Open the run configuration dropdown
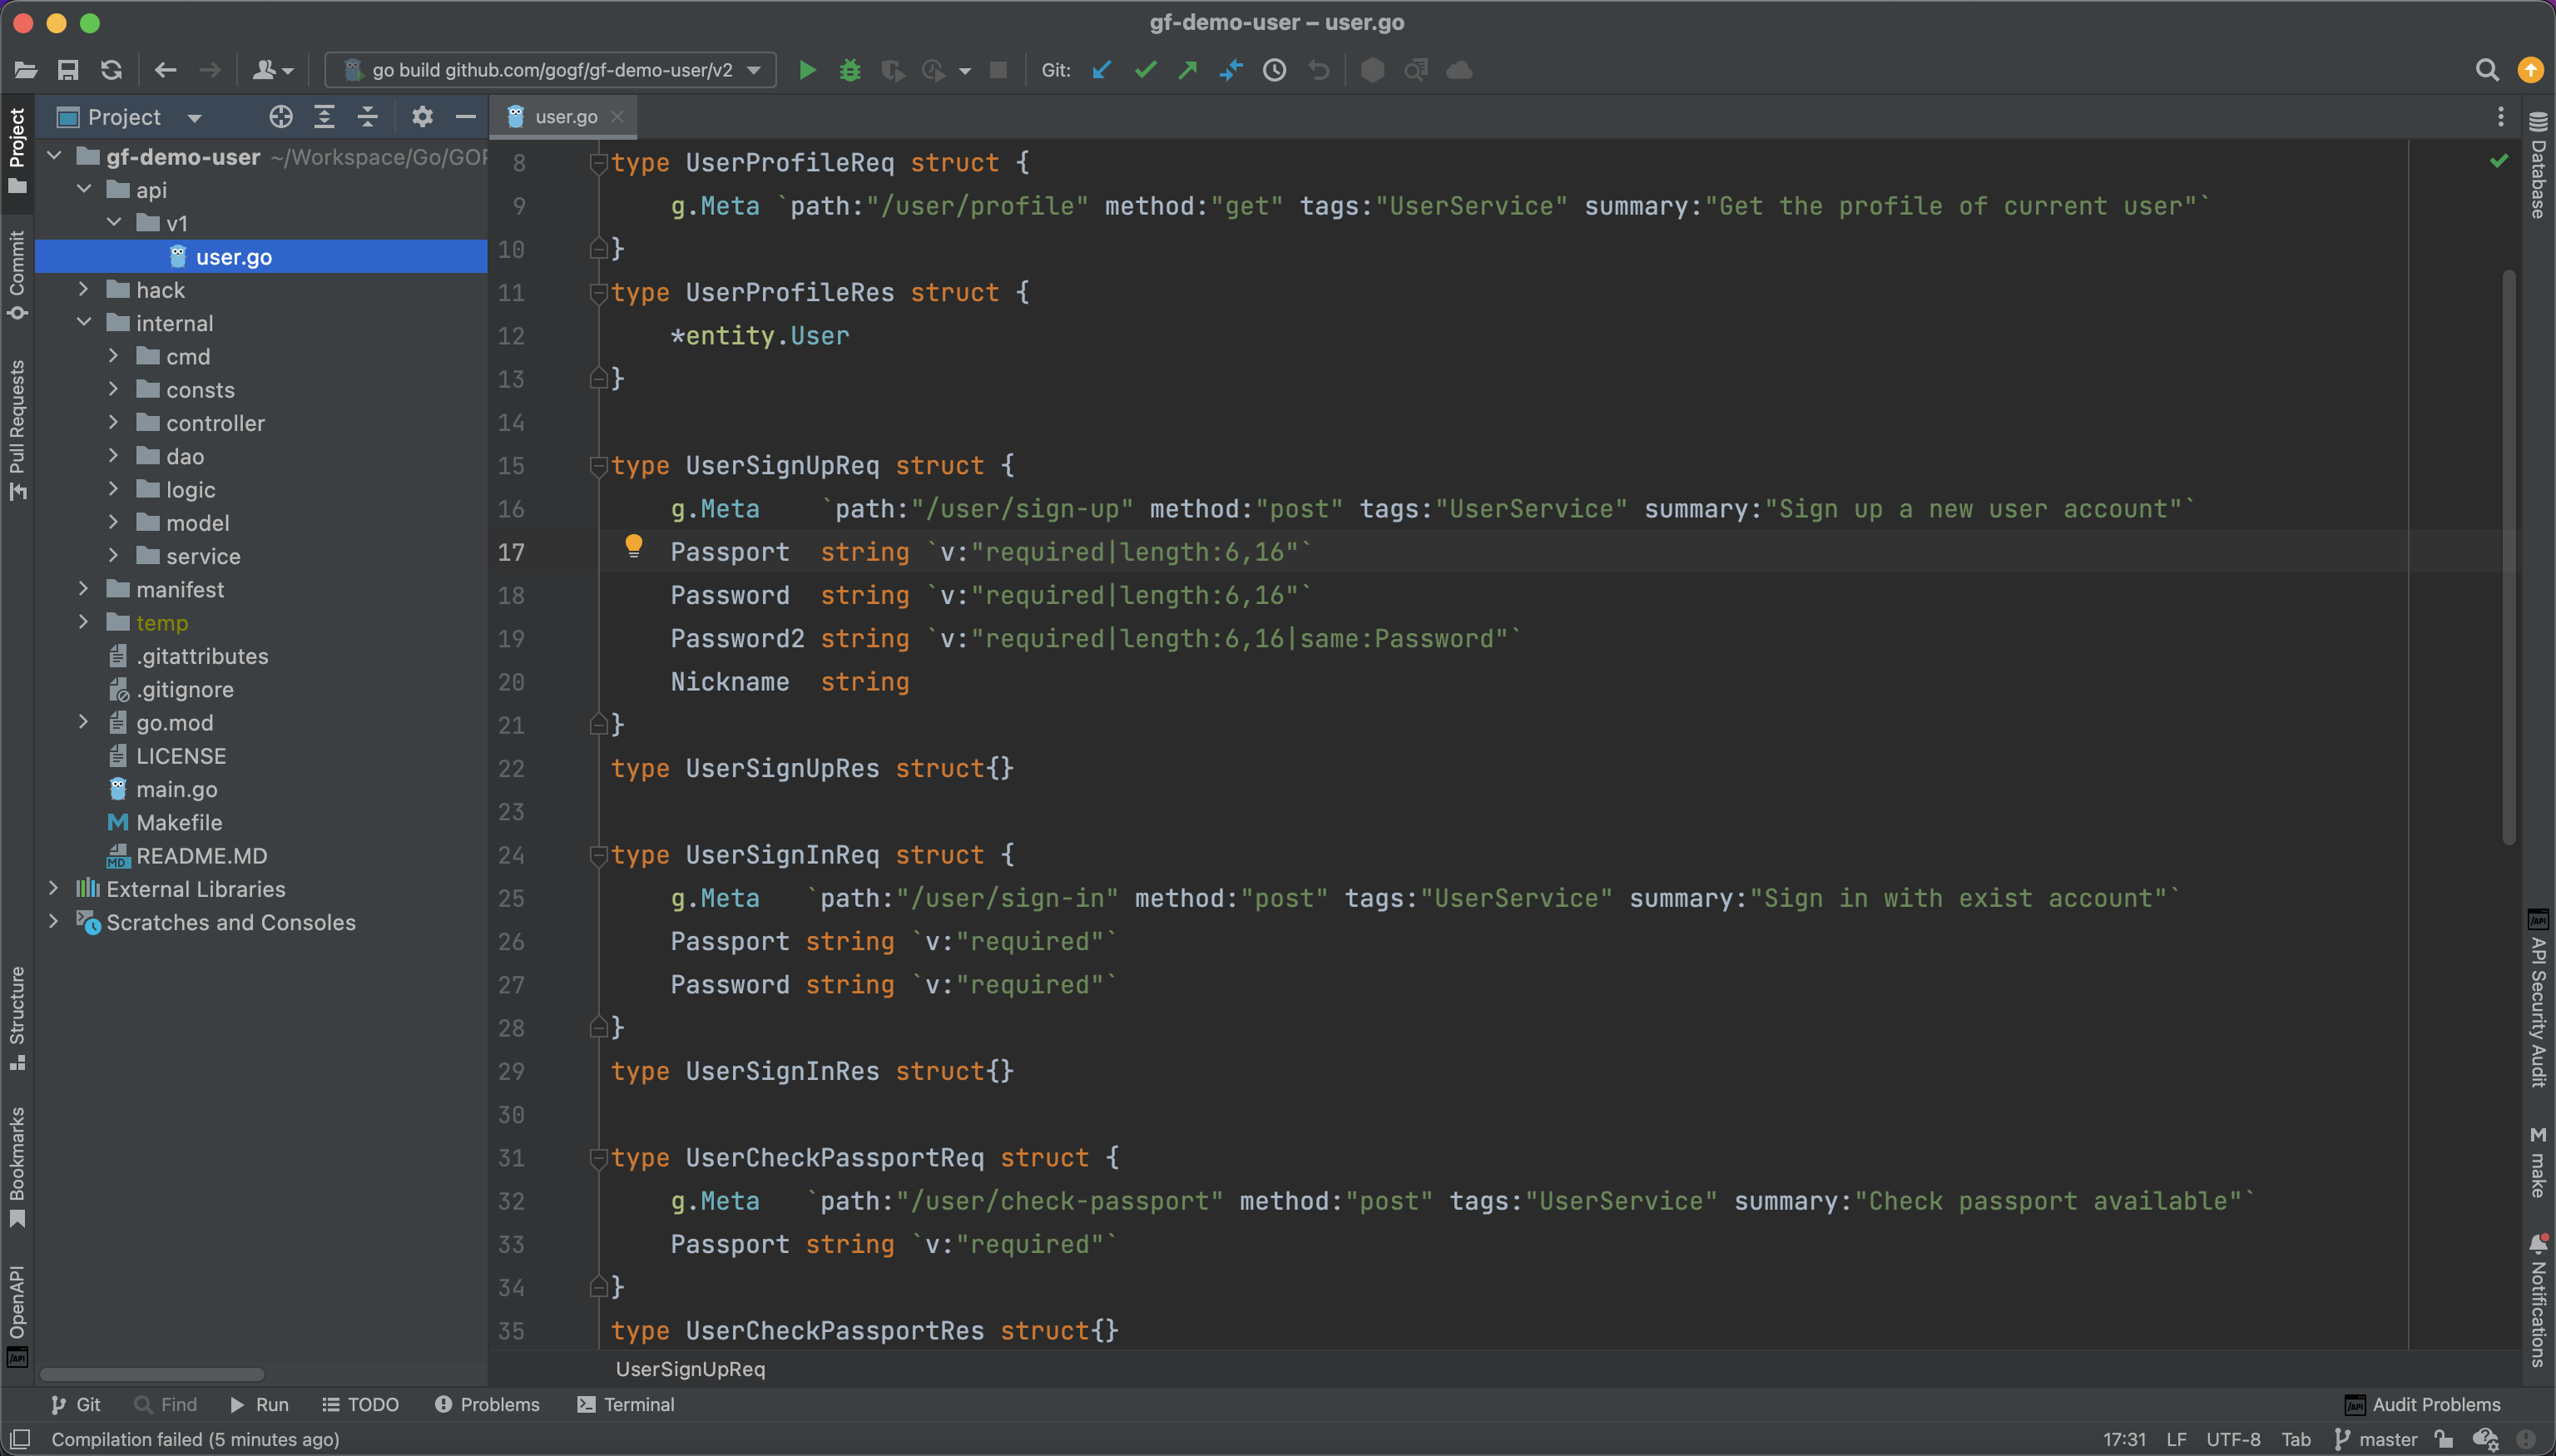The width and height of the screenshot is (2556, 1456). coord(551,70)
